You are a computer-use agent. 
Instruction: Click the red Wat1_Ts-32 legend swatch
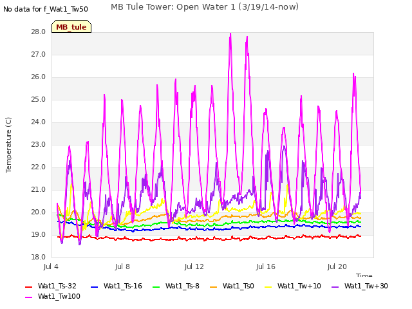28,287
